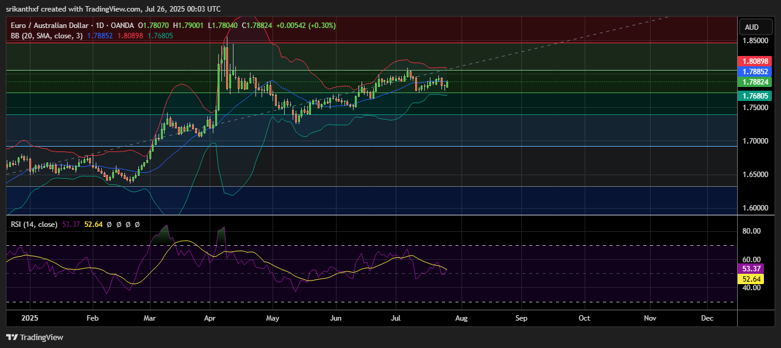The width and height of the screenshot is (781, 348).
Task: Click the green 1.78824 last price label
Action: click(x=754, y=82)
